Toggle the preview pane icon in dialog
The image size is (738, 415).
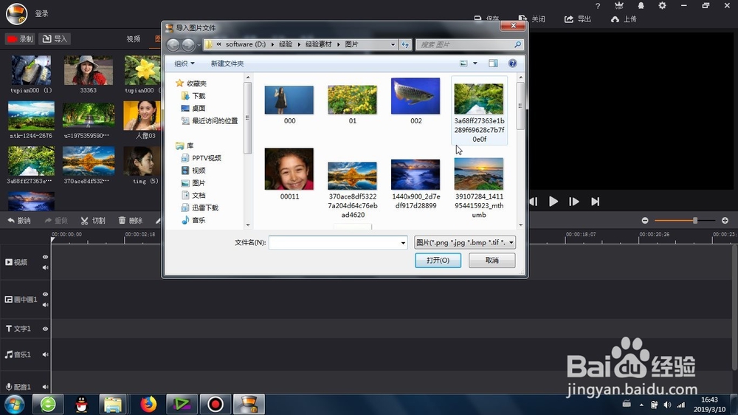click(x=493, y=63)
